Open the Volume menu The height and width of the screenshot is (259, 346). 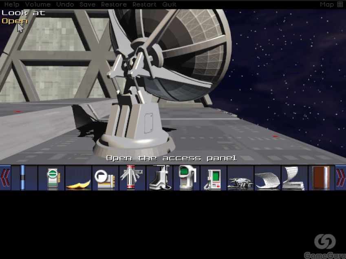[38, 4]
